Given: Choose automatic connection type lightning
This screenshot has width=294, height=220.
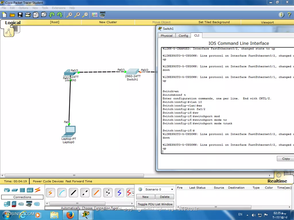Looking at the screenshot, I should [x=51, y=192].
